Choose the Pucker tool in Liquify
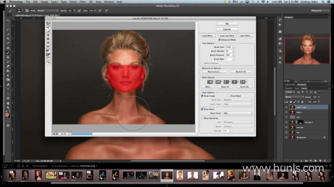This screenshot has width=334, height=187. coord(48,39)
